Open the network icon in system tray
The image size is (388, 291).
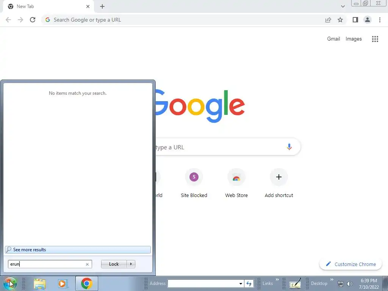point(341,284)
